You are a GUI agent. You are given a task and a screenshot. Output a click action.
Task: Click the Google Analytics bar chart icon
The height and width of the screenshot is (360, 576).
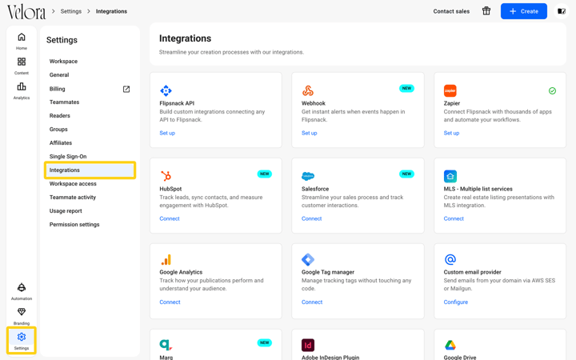coord(166,260)
